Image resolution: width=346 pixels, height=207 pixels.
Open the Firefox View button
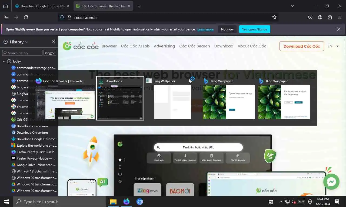pyautogui.click(x=5, y=6)
